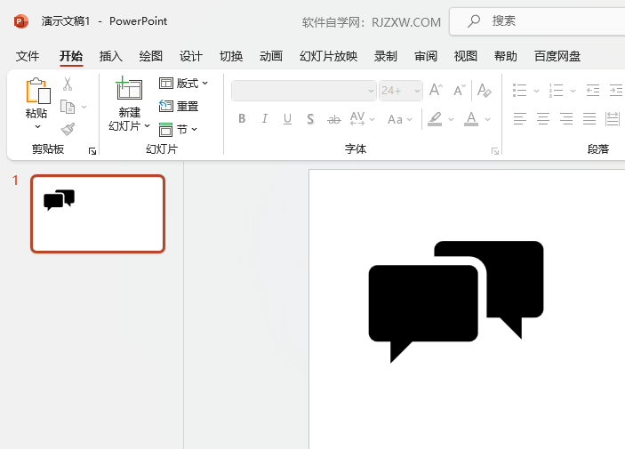This screenshot has height=449, width=625.
Task: Open the font size 24+ dropdown
Action: tap(417, 91)
